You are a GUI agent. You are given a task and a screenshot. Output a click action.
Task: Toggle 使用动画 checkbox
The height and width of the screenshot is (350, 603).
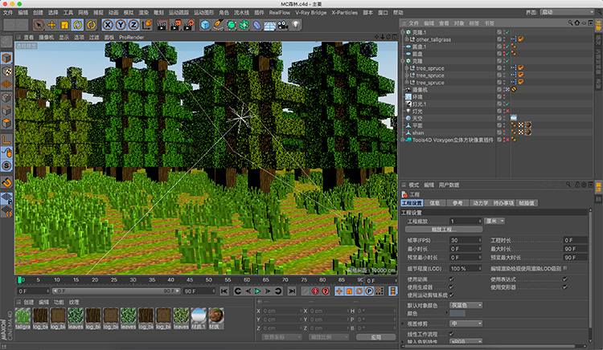tap(451, 279)
